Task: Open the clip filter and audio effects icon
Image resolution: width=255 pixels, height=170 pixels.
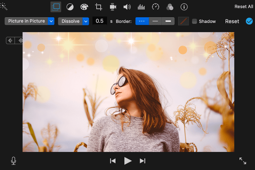Action: point(170,7)
